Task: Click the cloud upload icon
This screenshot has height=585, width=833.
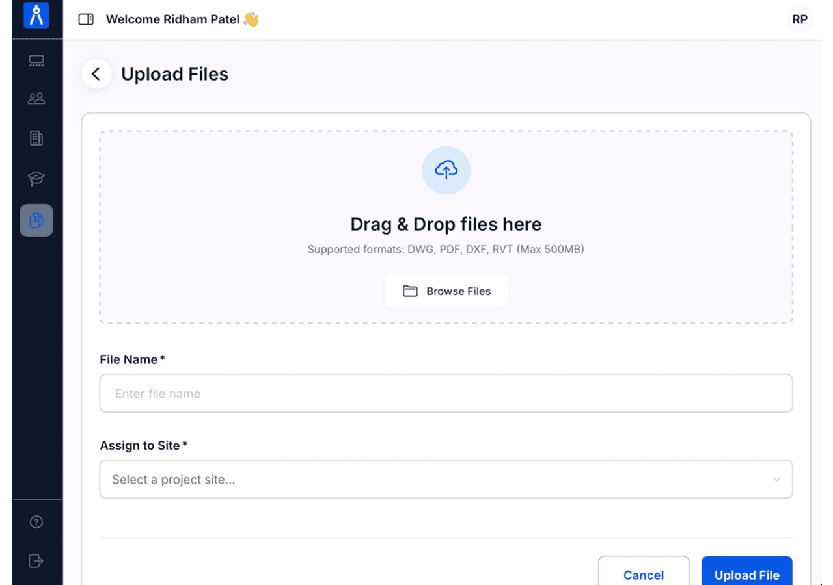Action: point(446,170)
